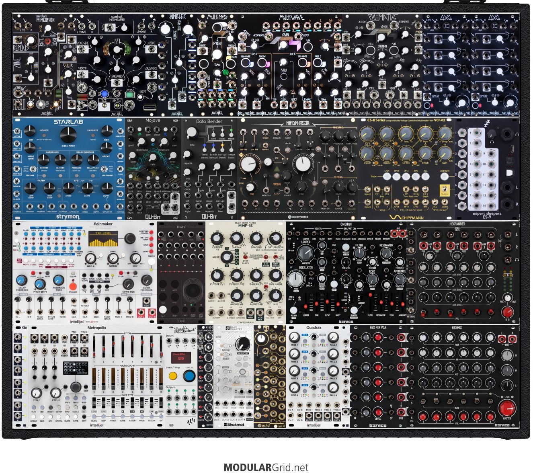Screen dimensions: 533x476
Task: Click the StarLab DECAY knob
Action: (107, 148)
